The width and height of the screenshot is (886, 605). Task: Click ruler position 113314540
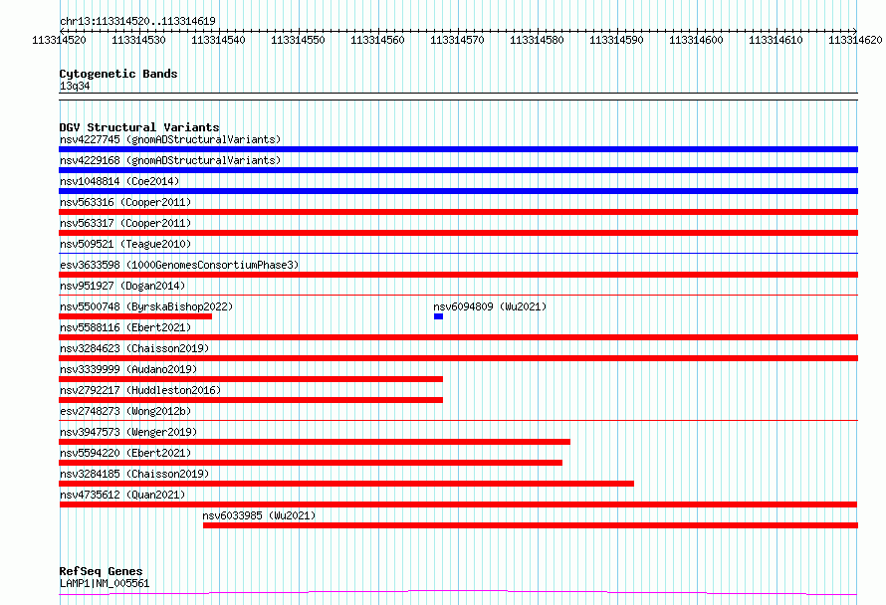tap(218, 40)
